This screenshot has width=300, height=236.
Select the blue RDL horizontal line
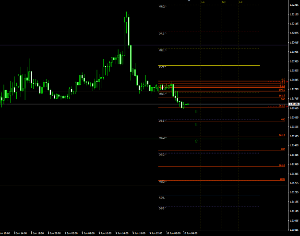pyautogui.click(x=209, y=196)
